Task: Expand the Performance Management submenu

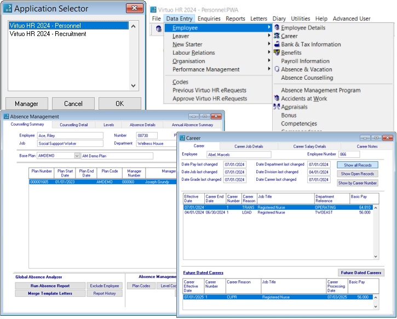Action: 206,69
